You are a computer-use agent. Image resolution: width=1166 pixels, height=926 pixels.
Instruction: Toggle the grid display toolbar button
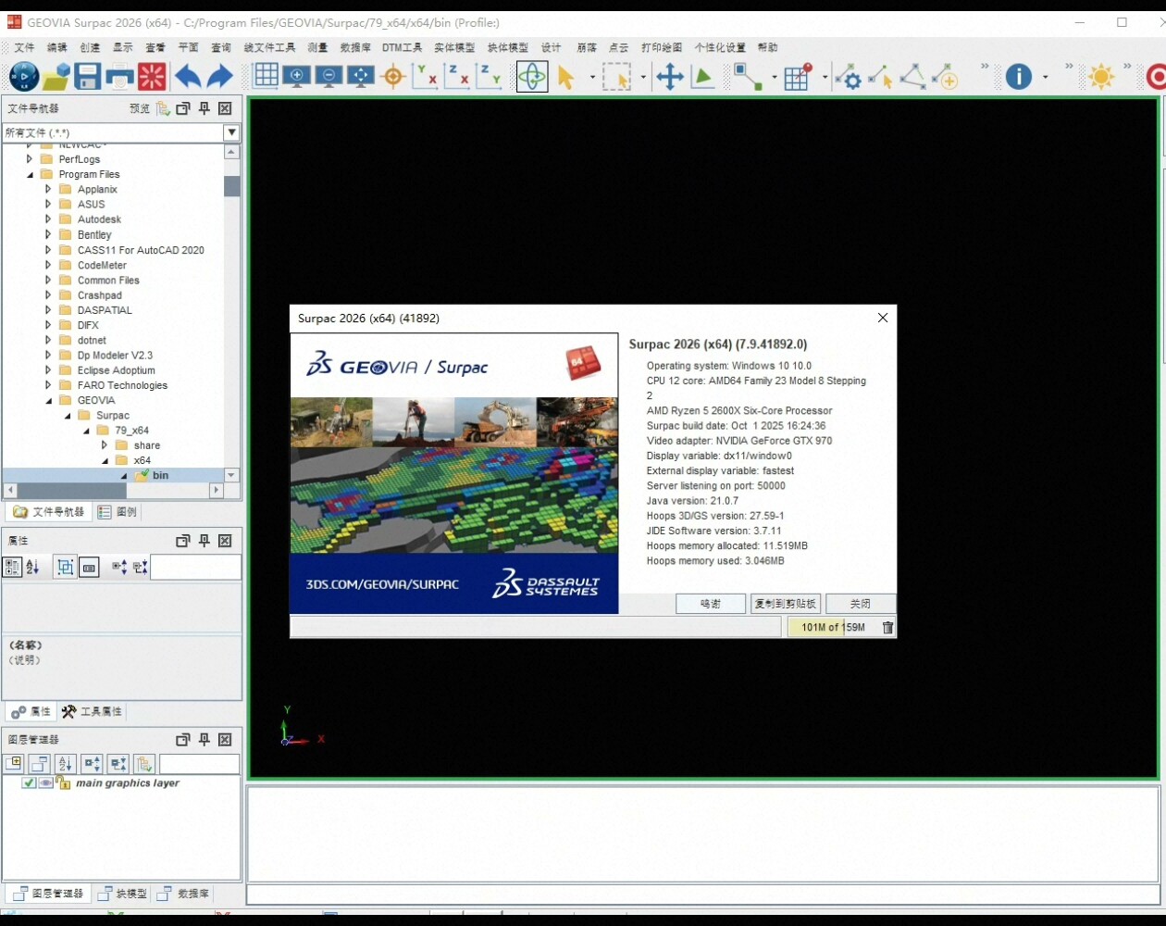click(267, 75)
